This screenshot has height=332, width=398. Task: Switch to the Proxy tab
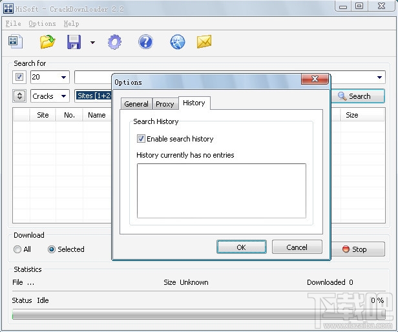(x=165, y=104)
